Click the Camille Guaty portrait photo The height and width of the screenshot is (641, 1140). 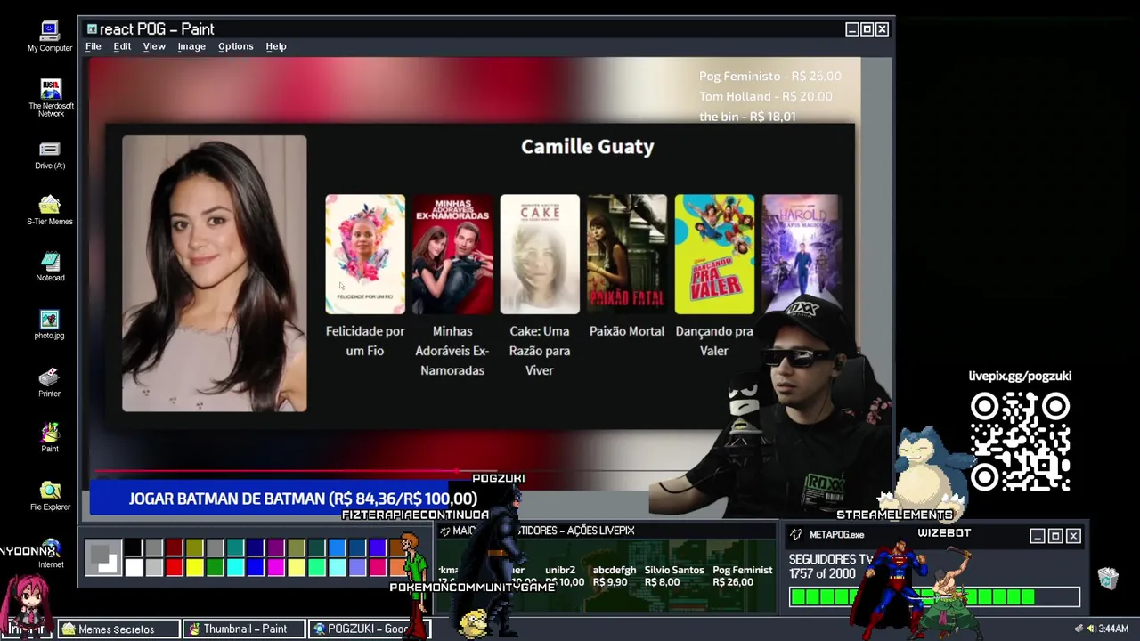(215, 273)
